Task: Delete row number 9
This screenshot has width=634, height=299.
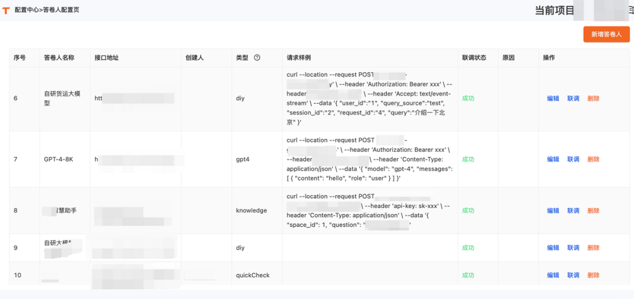Action: (593, 247)
